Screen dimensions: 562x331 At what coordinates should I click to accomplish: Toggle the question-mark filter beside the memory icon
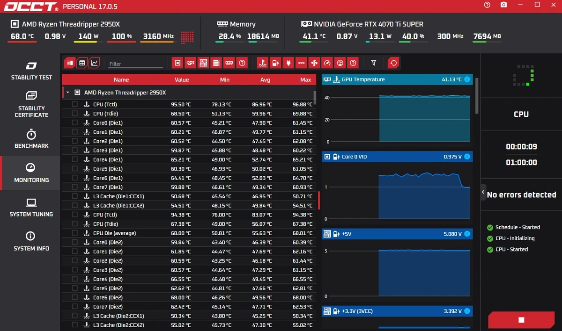click(x=242, y=63)
